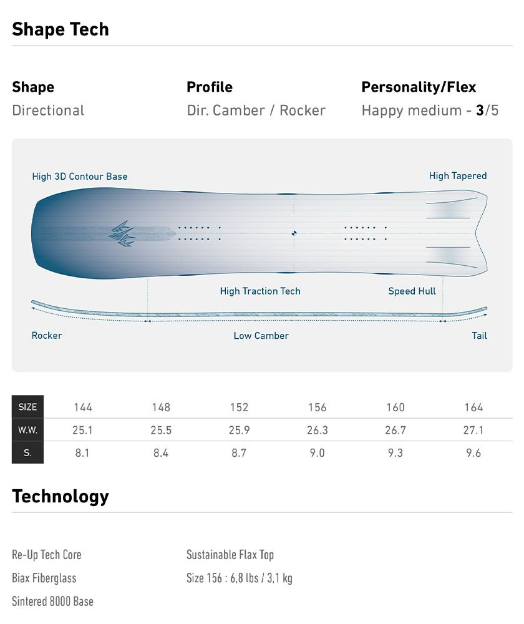
Task: Select the W.W. row header
Action: [27, 430]
